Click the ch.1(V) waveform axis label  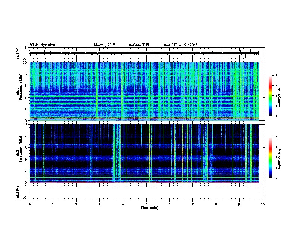point(18,53)
